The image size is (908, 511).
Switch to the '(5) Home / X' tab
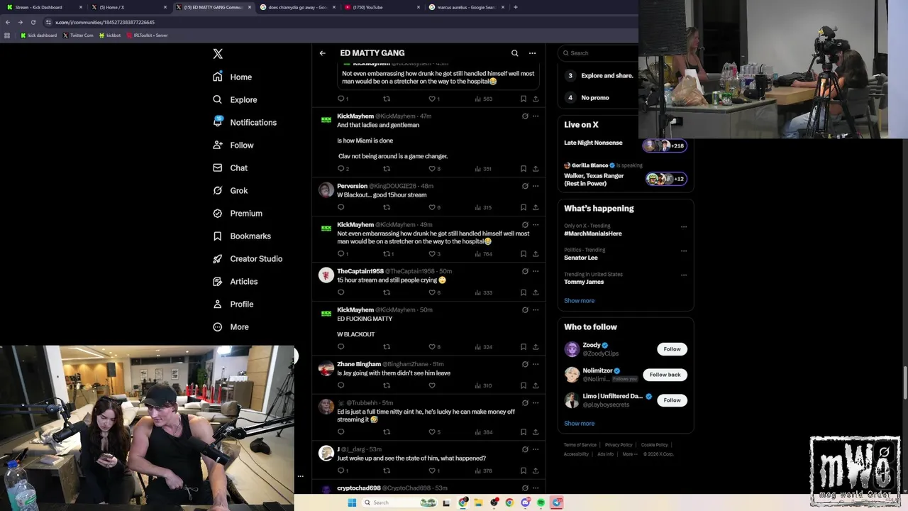[x=128, y=7]
